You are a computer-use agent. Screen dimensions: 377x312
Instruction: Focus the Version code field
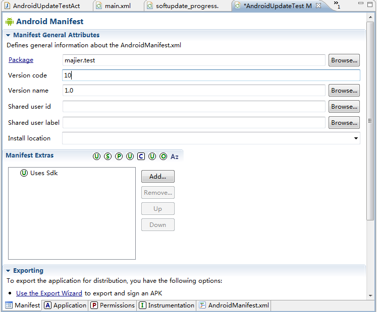click(x=211, y=75)
